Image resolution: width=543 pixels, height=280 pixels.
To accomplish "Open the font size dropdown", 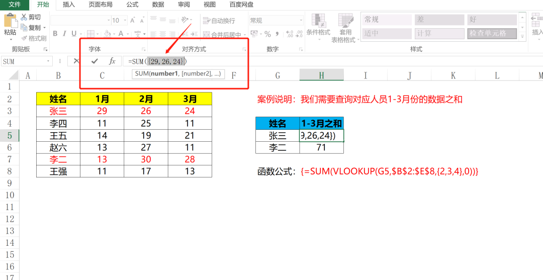I will 125,21.
